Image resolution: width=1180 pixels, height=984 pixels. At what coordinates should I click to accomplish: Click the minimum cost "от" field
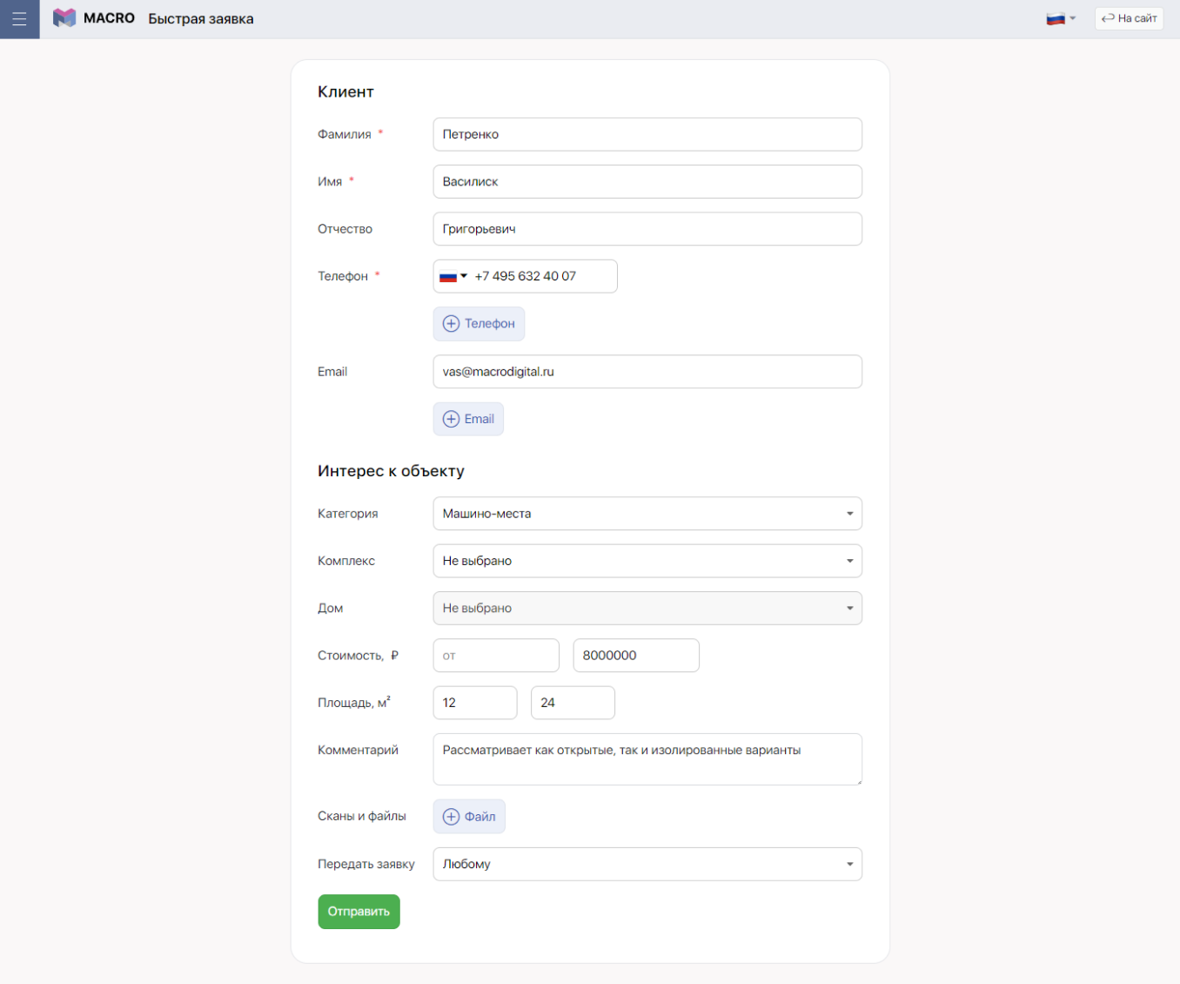coord(495,656)
